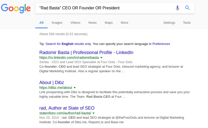Expand the stateofseo.com URL dropdown arrow
Screen dimensions: 208x128
(x=94, y=113)
